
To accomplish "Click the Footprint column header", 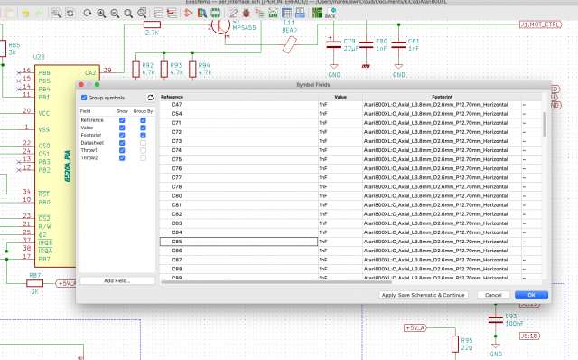I will pyautogui.click(x=442, y=97).
